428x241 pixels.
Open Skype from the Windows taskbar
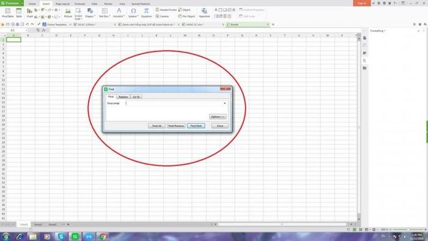[61, 236]
